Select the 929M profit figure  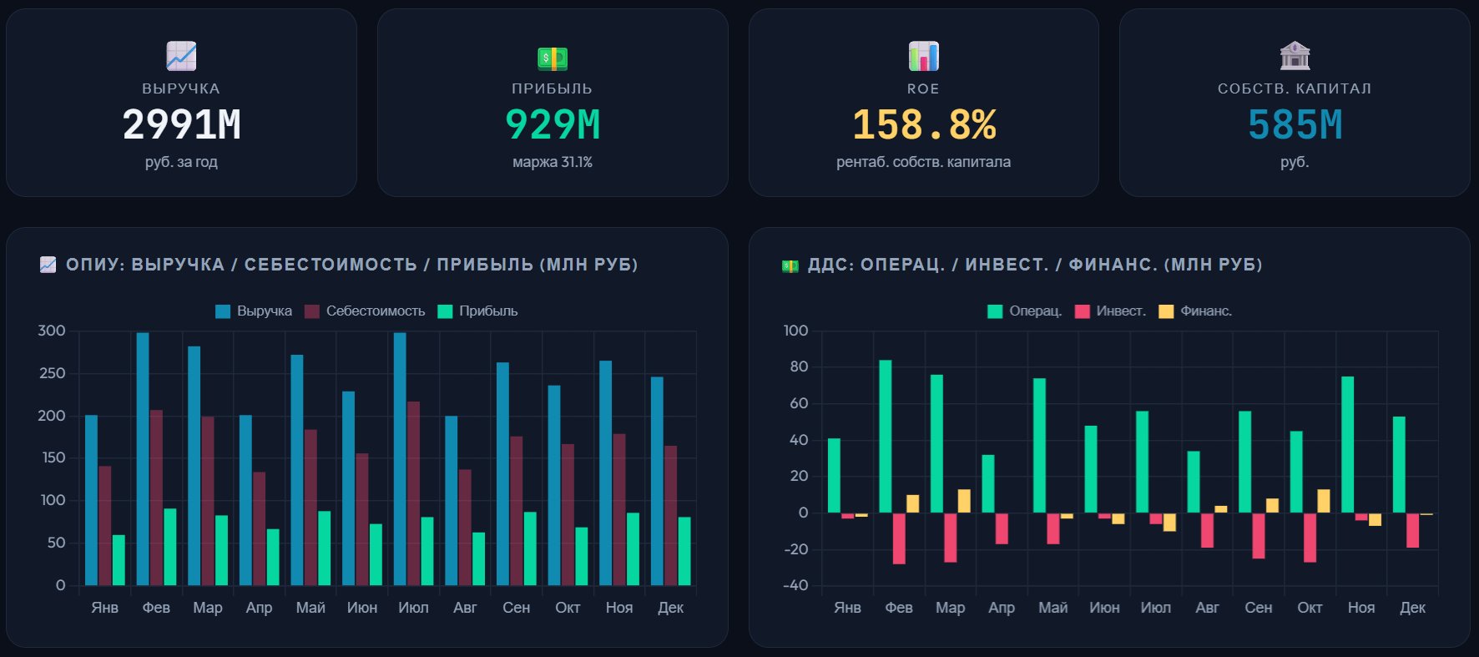[x=552, y=125]
